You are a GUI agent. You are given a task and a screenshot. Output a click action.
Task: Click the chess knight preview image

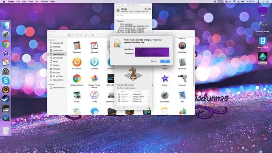pos(133,74)
